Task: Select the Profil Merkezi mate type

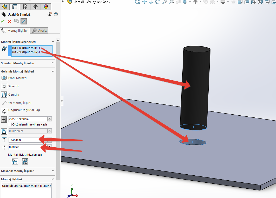Action: (4, 78)
